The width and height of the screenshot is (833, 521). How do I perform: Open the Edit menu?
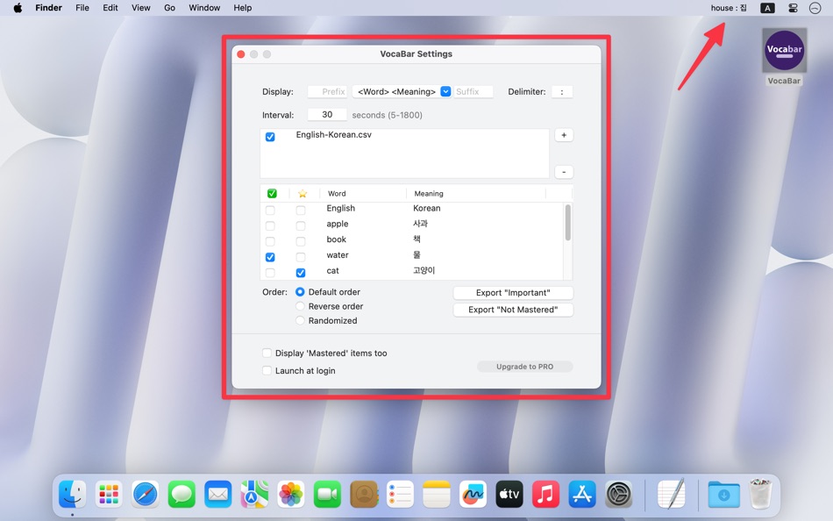pyautogui.click(x=110, y=8)
